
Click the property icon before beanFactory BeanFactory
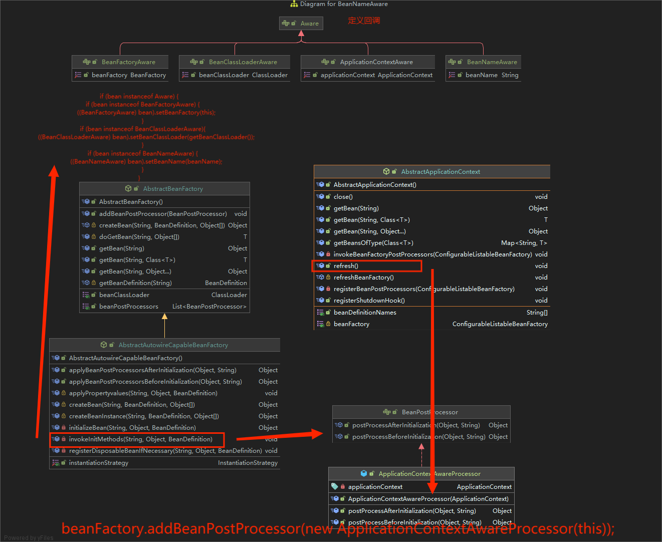[78, 75]
